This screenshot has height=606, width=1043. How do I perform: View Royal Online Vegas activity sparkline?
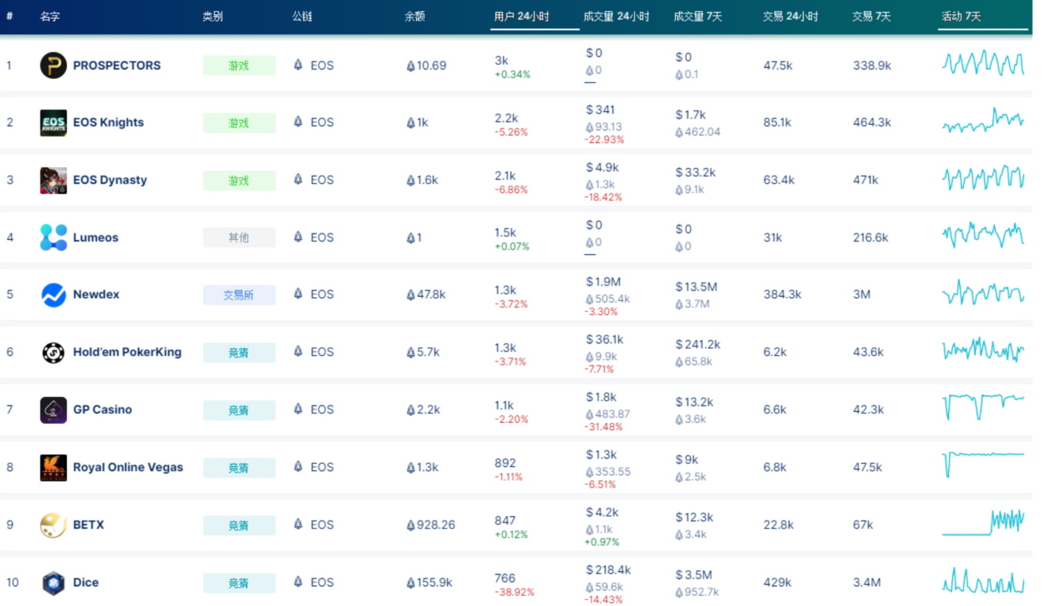983,464
